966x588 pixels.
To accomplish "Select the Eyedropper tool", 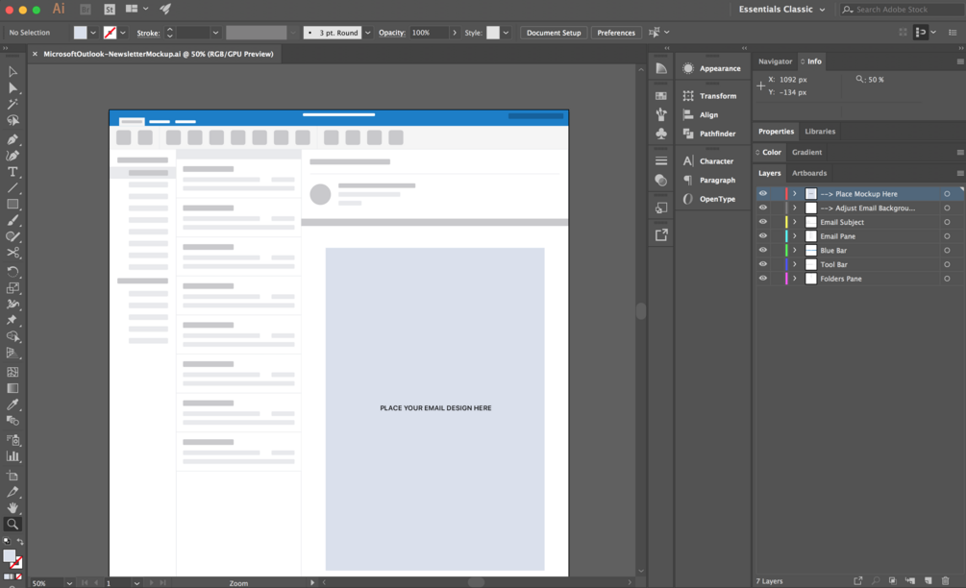I will [x=12, y=404].
